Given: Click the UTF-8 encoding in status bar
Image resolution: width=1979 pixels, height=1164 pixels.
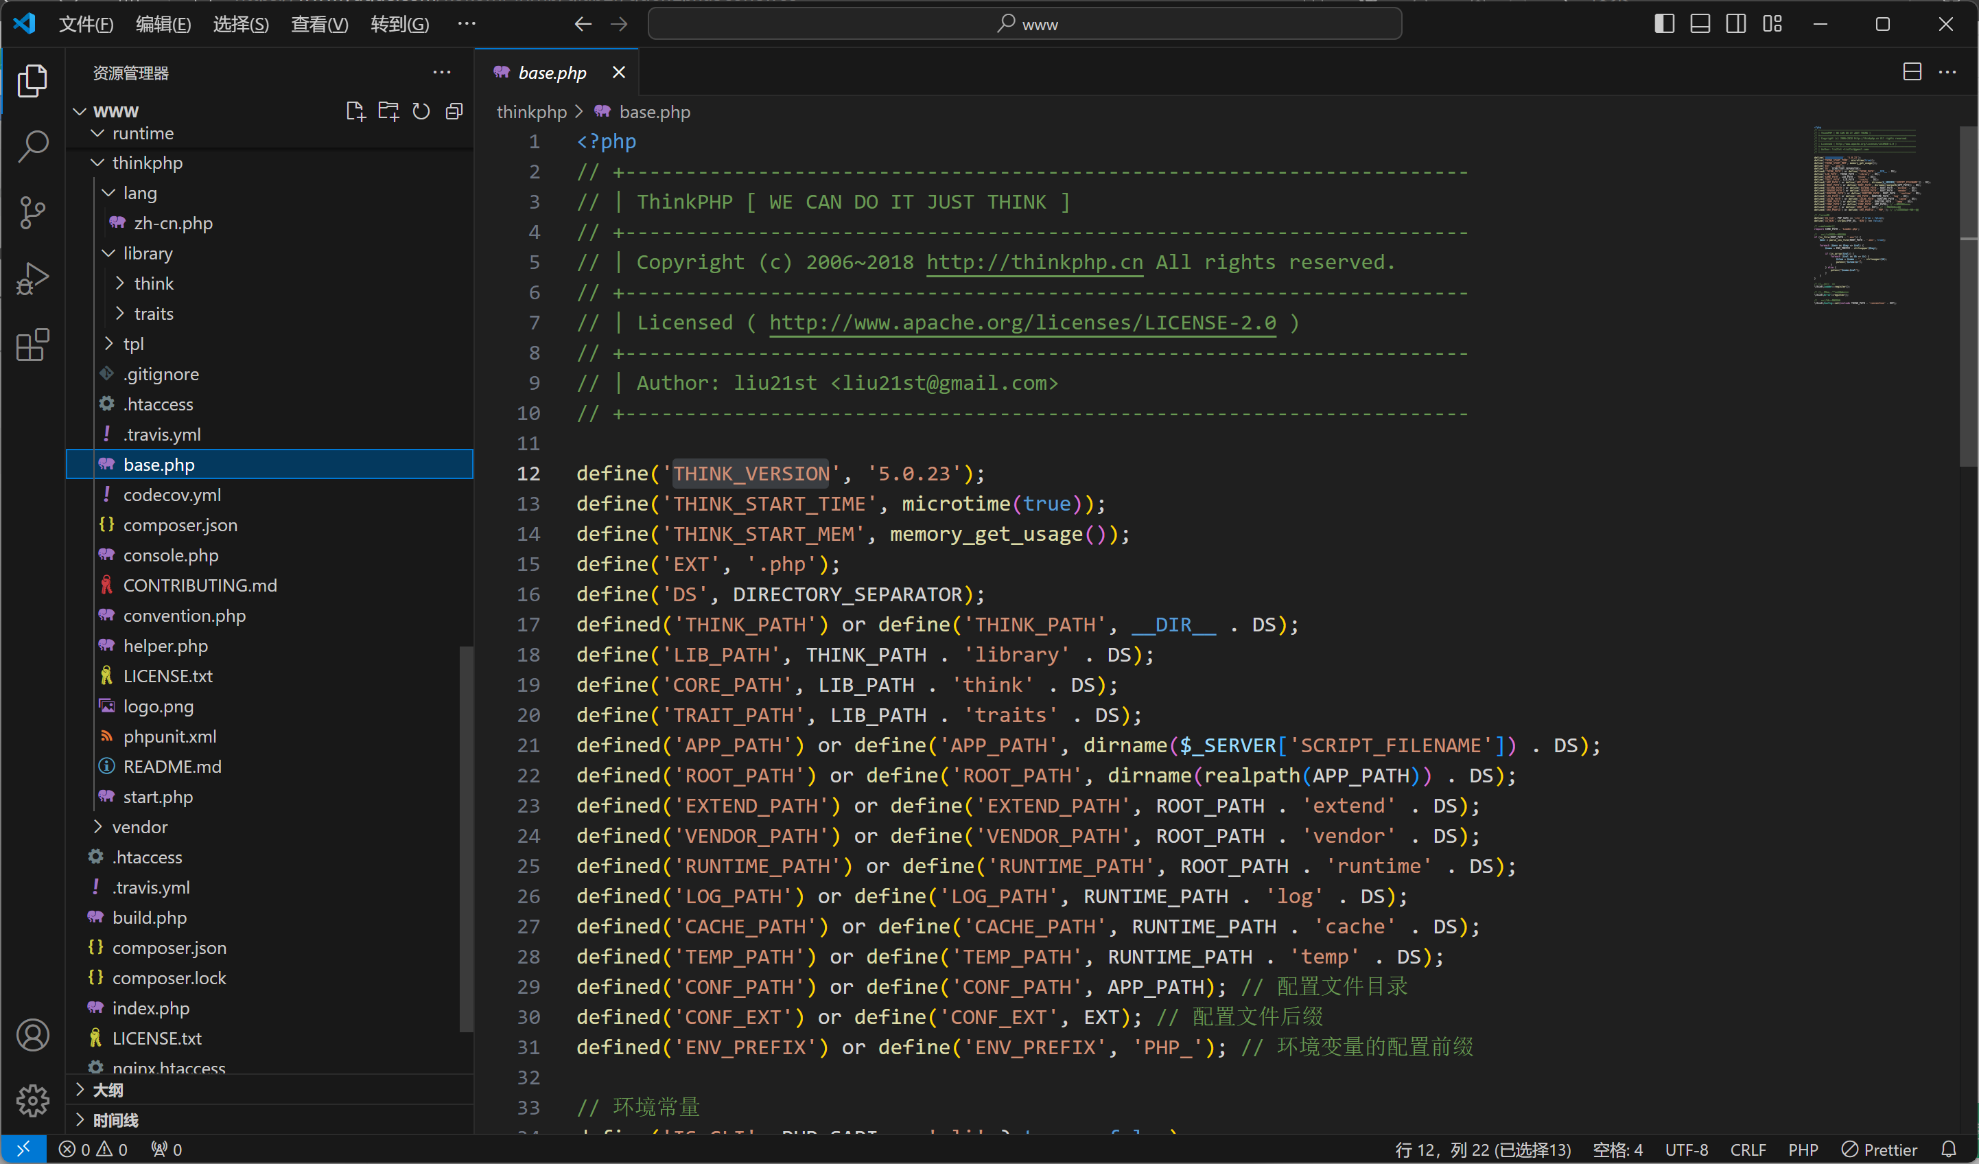Looking at the screenshot, I should 1686,1149.
